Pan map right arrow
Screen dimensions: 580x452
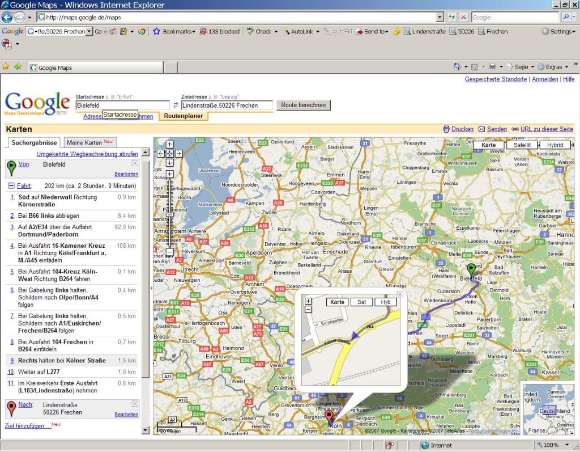[x=178, y=153]
